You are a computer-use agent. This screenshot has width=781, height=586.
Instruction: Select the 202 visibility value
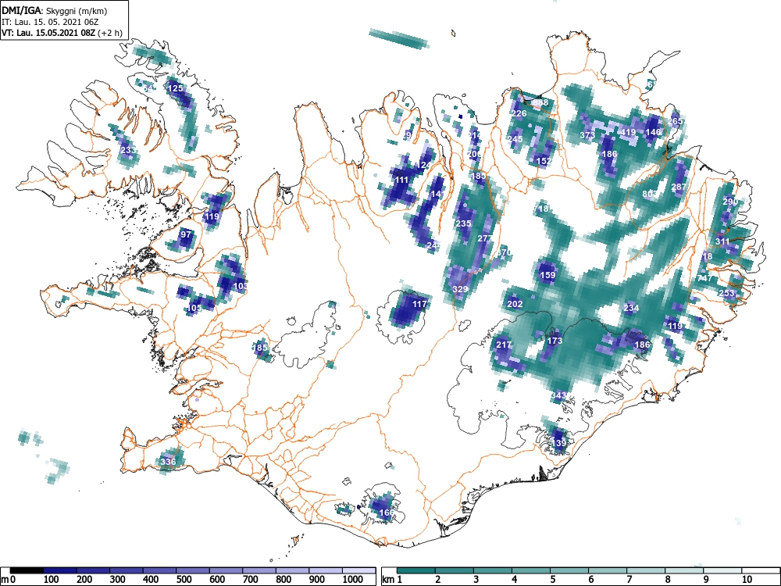(515, 305)
